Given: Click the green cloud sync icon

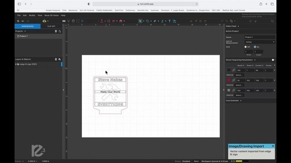Looking at the screenshot, I should (45, 21).
